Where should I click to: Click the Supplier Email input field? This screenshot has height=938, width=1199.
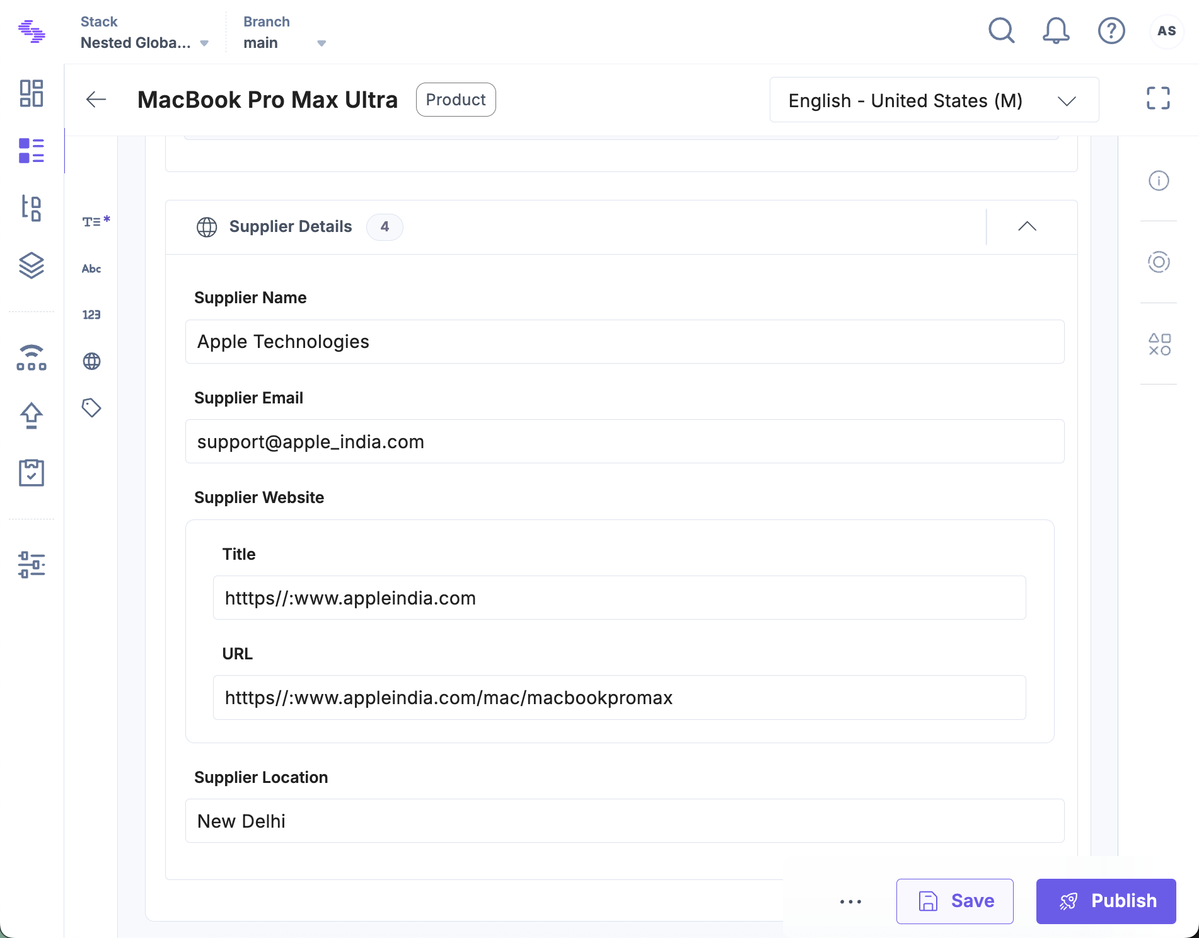click(x=625, y=441)
